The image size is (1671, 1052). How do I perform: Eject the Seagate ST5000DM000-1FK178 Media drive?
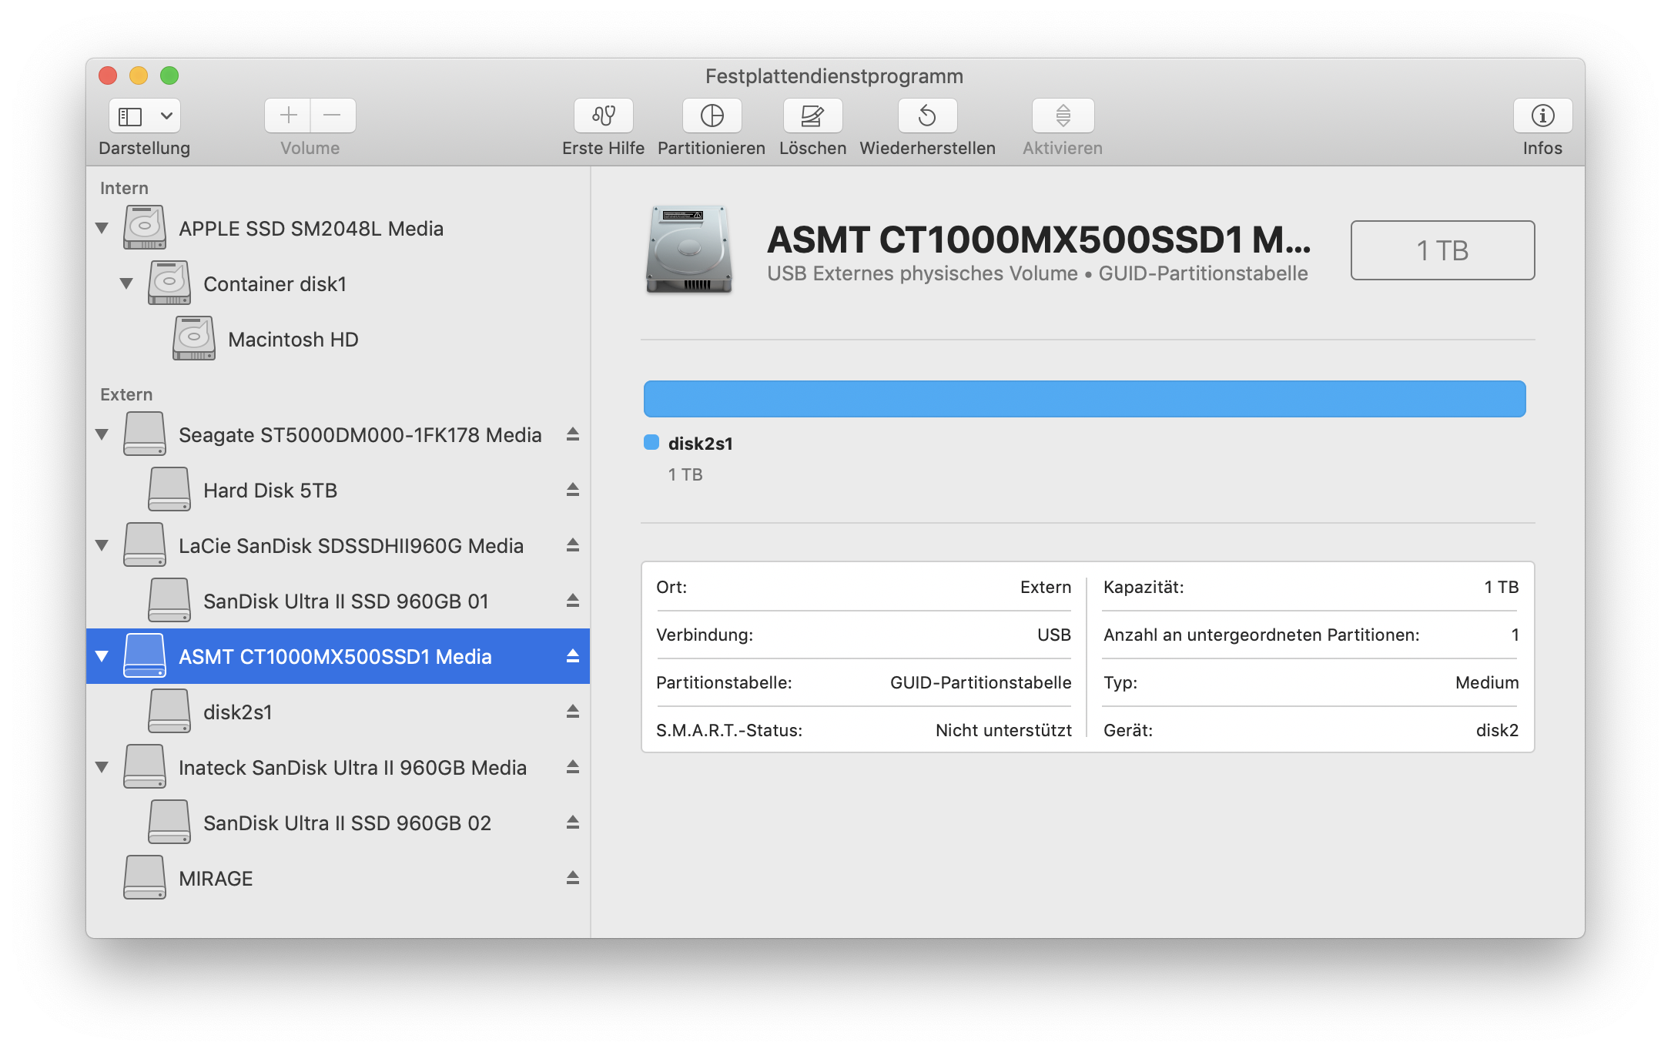pyautogui.click(x=572, y=434)
